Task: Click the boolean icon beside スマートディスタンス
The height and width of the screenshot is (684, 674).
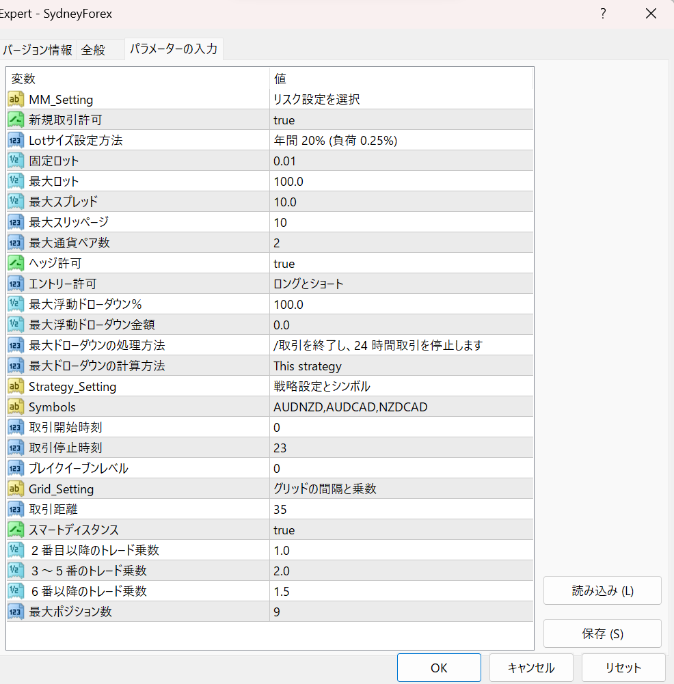Action: (x=15, y=530)
